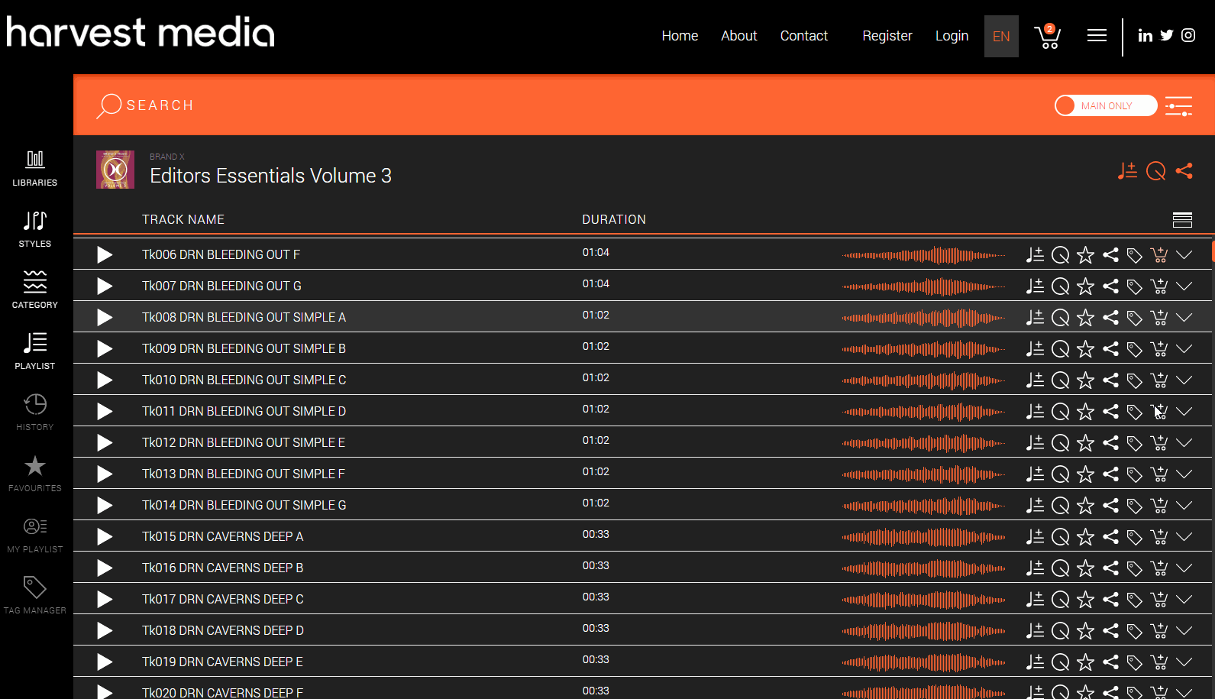This screenshot has width=1215, height=699.
Task: Expand the Tk016 Caverns Deep B row
Action: tap(1184, 568)
